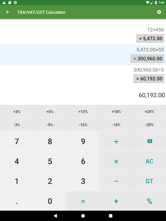Image resolution: width=166 pixels, height=221 pixels.
Task: Tap the percent key
Action: [150, 201]
